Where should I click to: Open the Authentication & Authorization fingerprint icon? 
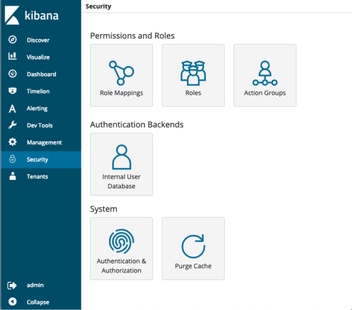122,241
